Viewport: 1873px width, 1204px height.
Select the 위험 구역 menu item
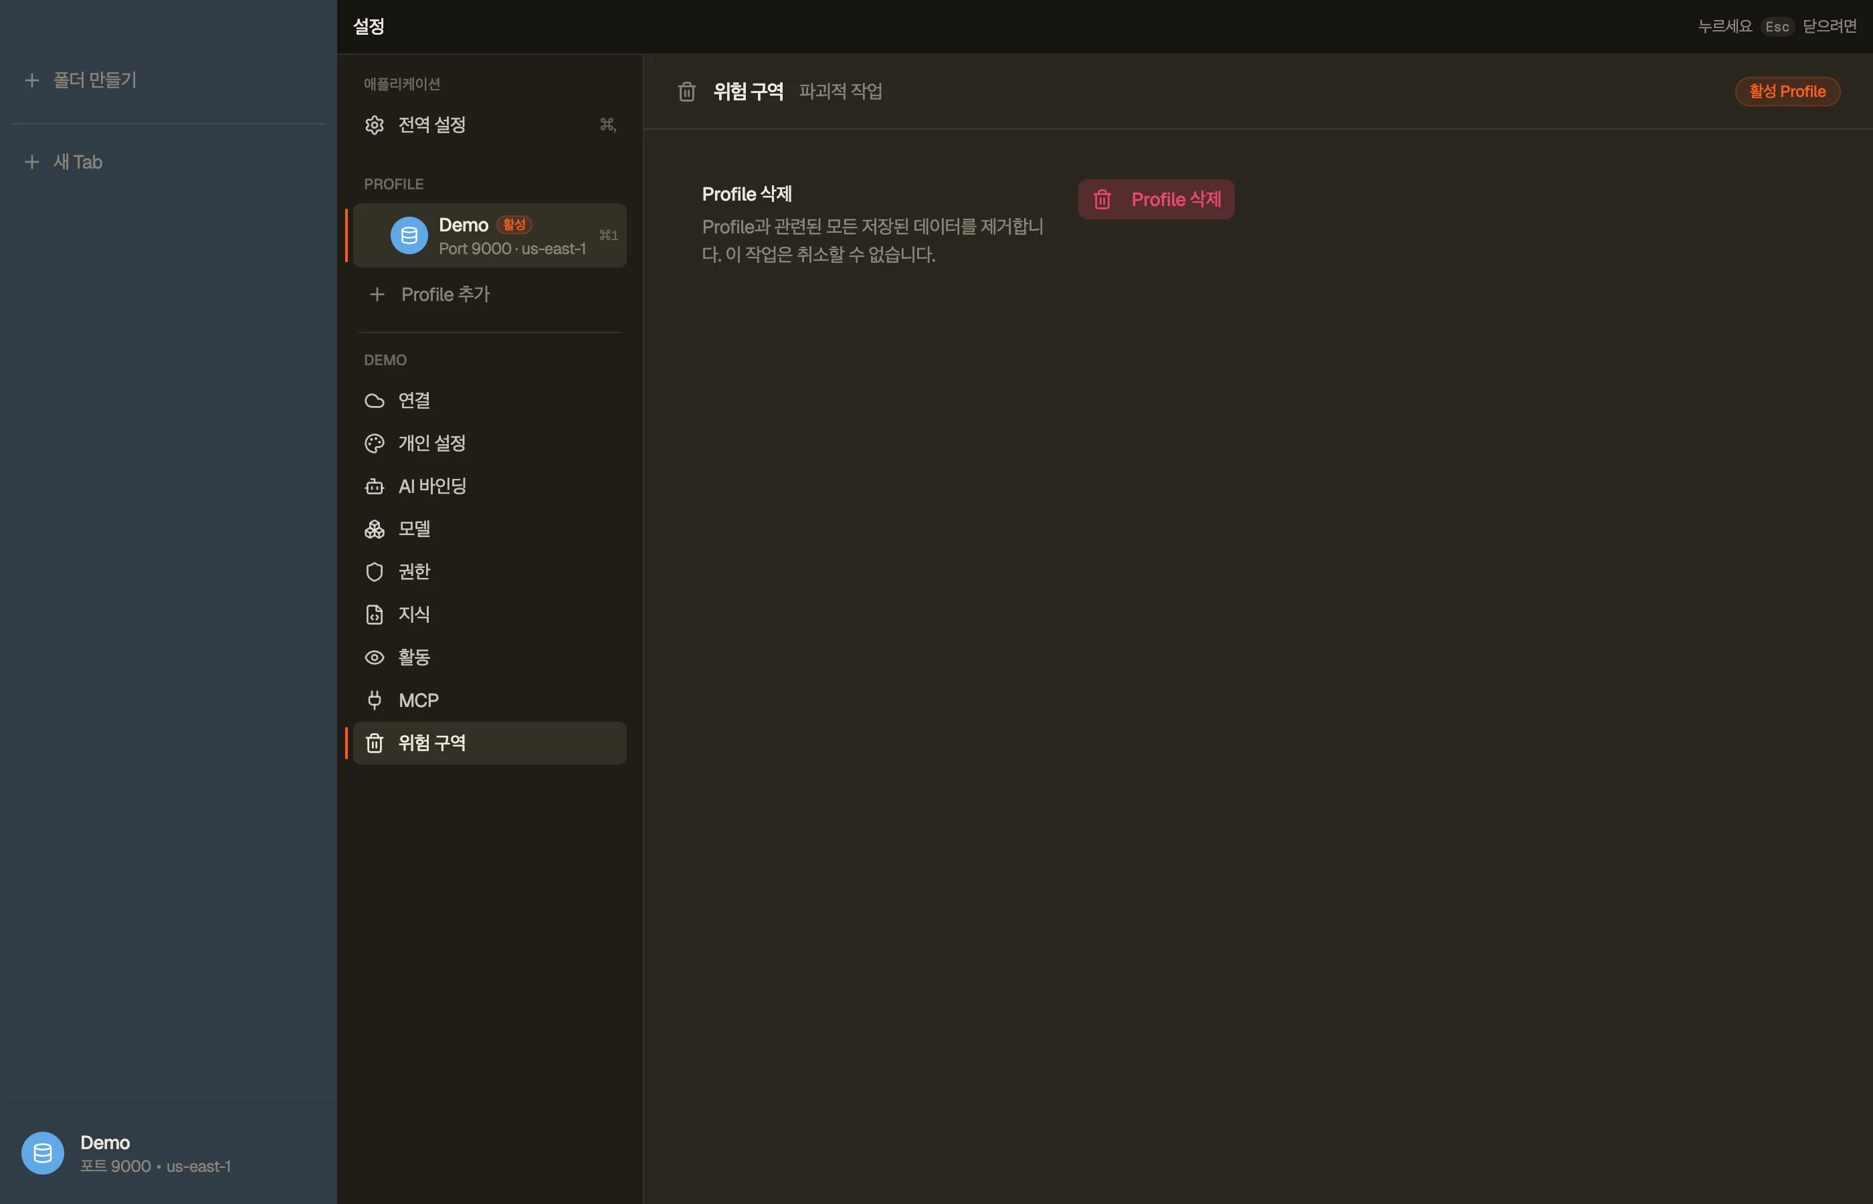pos(490,742)
